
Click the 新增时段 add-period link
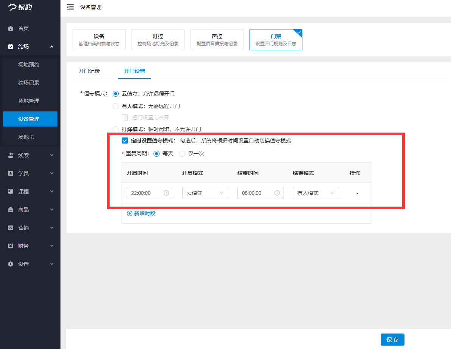tap(141, 213)
